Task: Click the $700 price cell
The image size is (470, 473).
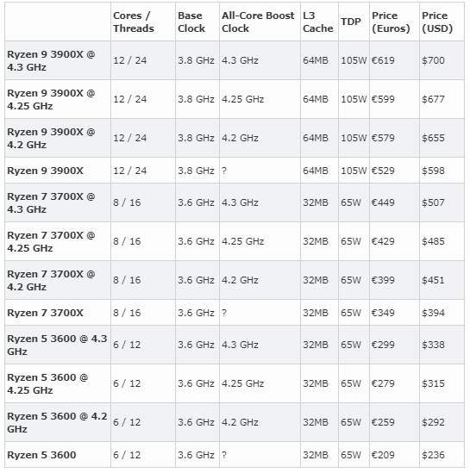Action: [x=433, y=60]
